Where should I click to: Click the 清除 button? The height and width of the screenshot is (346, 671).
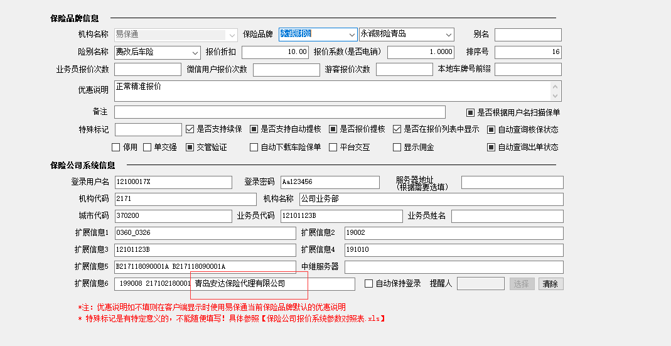coord(550,284)
